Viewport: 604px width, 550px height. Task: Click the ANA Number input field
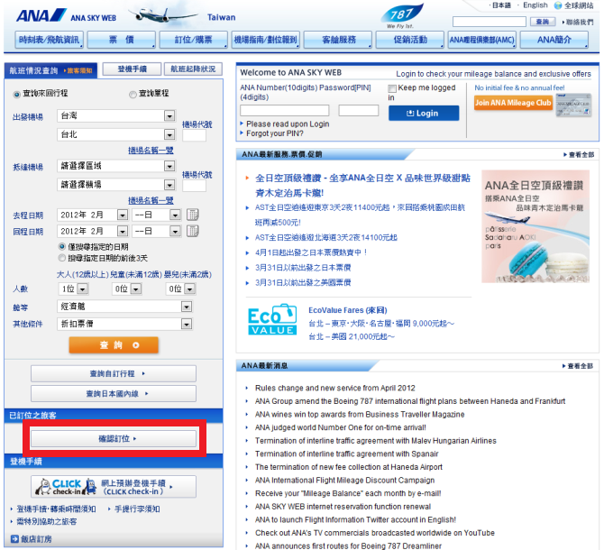pos(285,111)
